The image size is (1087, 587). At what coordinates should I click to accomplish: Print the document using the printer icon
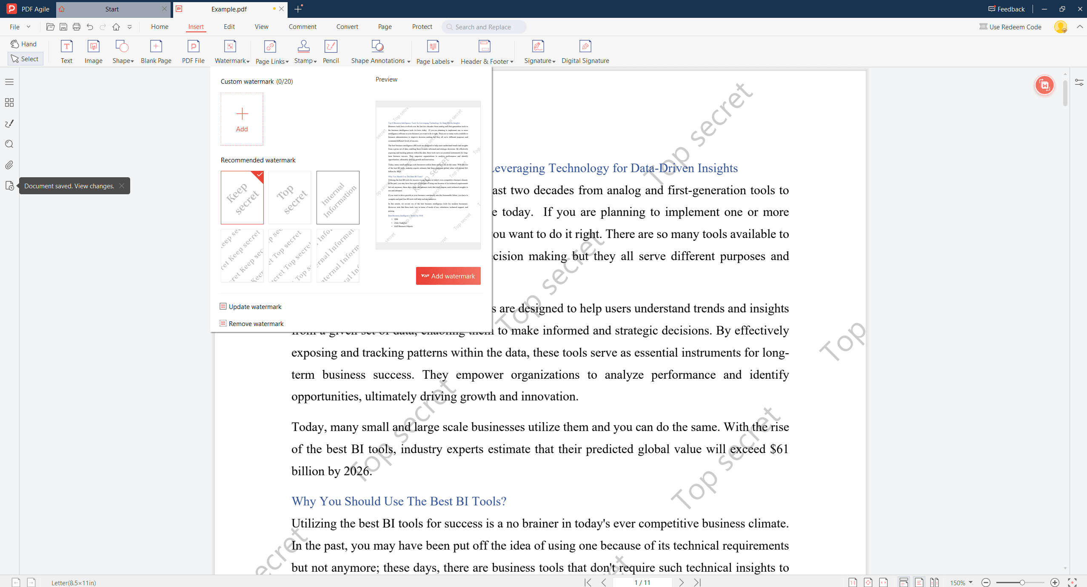[77, 27]
